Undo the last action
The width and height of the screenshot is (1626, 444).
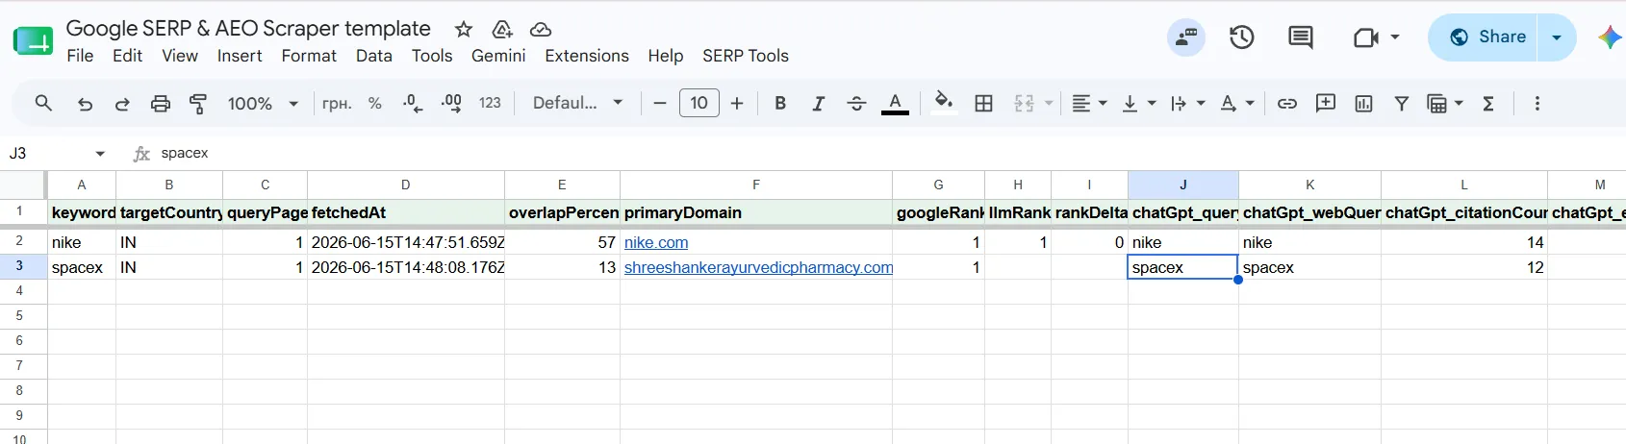coord(85,104)
